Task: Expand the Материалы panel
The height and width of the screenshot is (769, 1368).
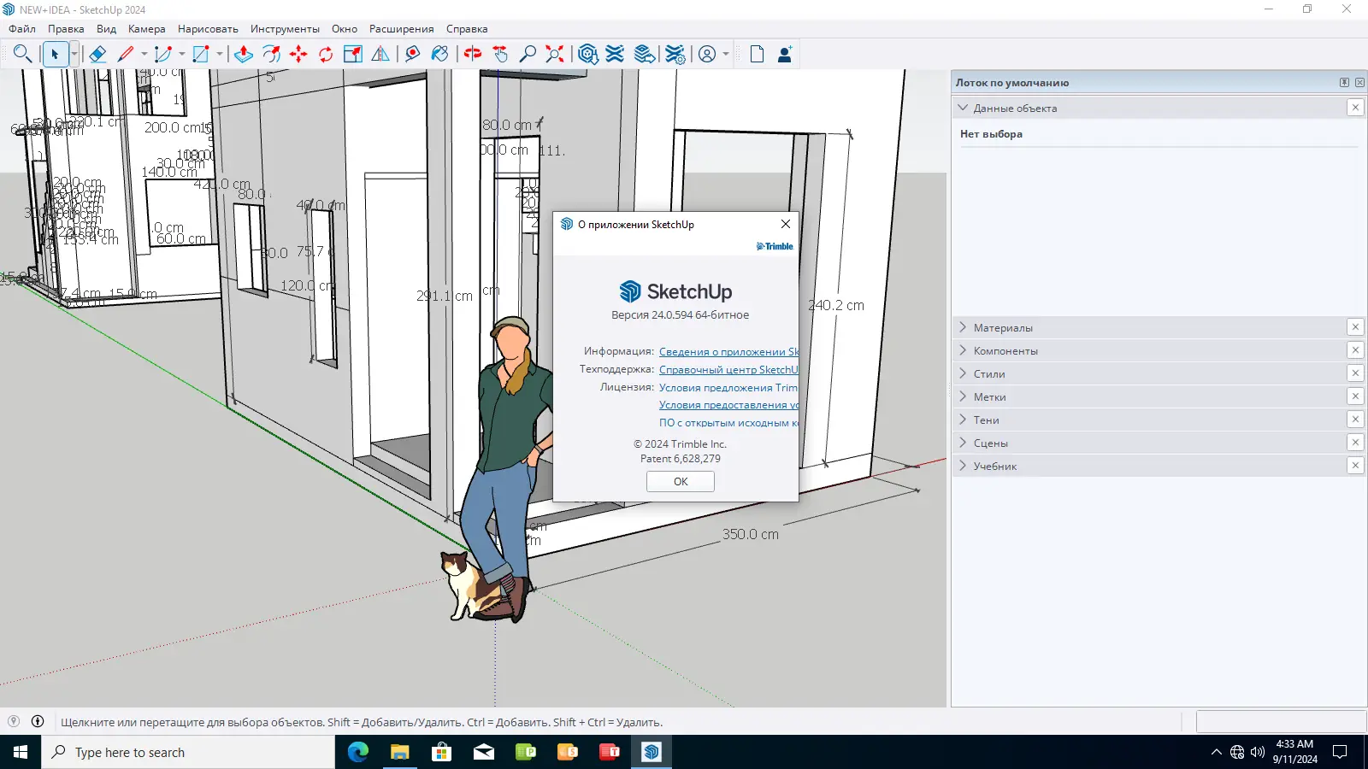Action: click(1003, 328)
